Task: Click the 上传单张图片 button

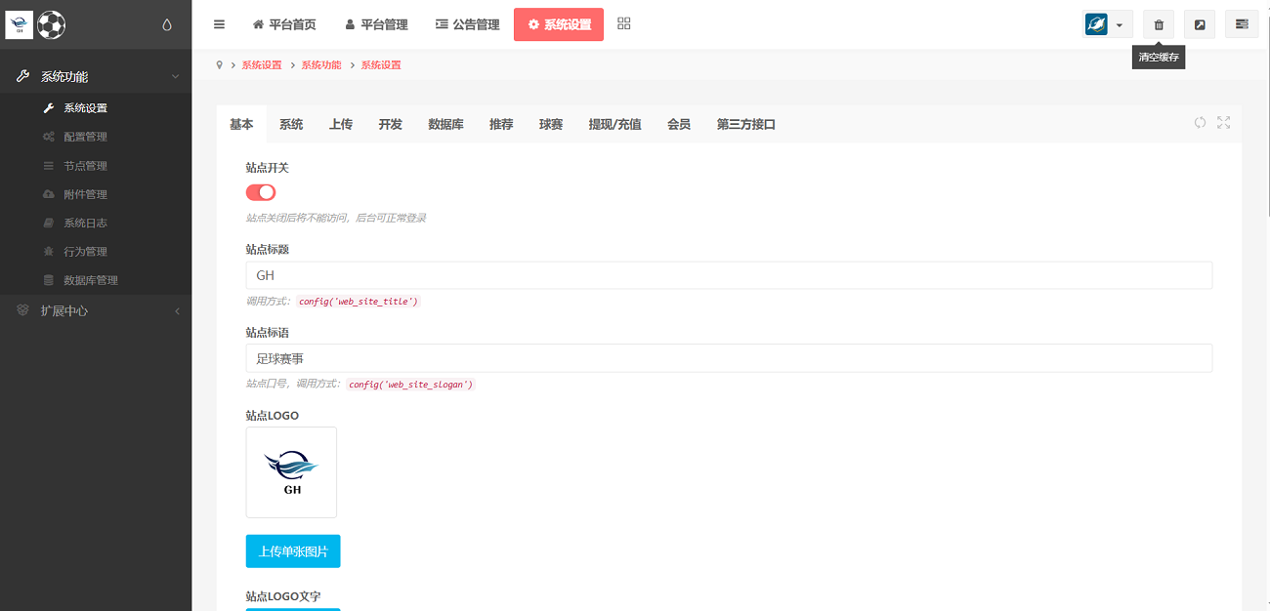Action: coord(293,551)
